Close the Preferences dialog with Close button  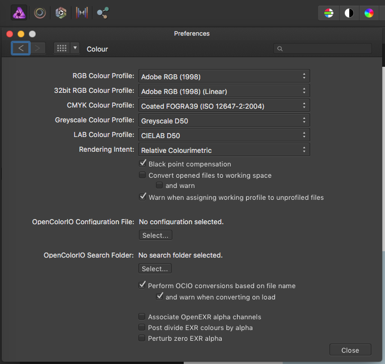click(350, 350)
